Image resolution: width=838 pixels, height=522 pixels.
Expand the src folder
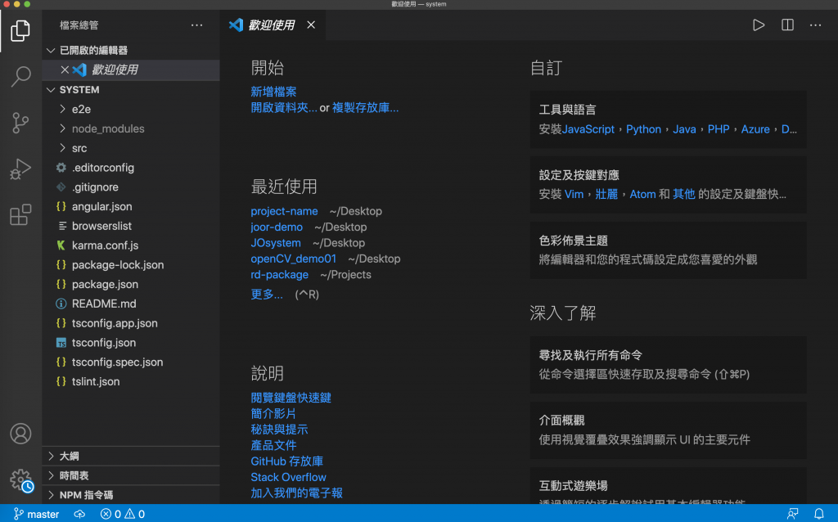tap(131, 148)
